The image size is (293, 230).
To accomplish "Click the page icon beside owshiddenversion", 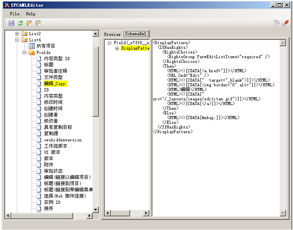I will pyautogui.click(x=39, y=140).
